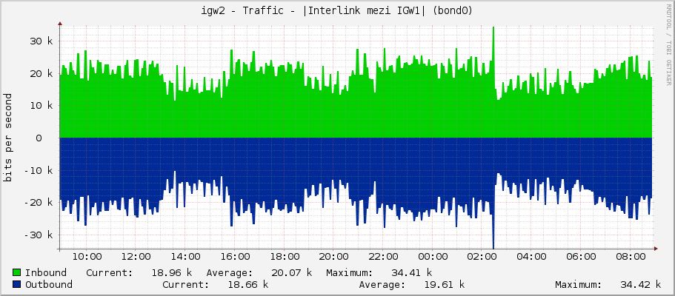Click the Inbound current value "18.96 k"
Viewport: 675px width, 296px height.
pyautogui.click(x=172, y=273)
